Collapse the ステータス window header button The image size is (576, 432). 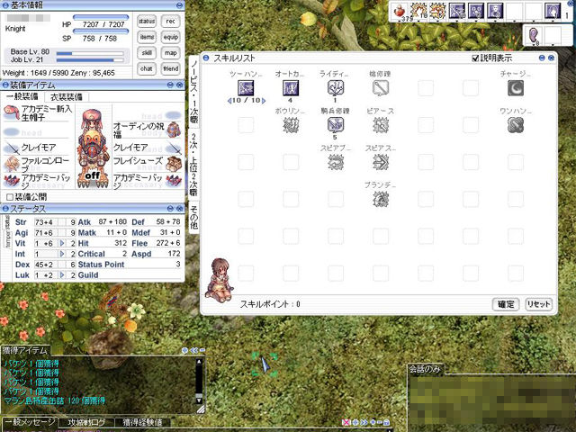(x=170, y=209)
